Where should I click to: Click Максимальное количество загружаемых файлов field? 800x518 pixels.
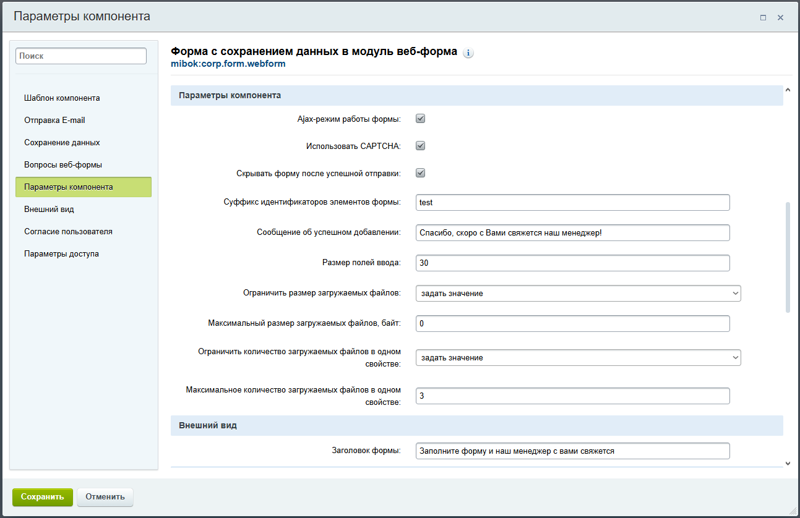click(x=572, y=396)
